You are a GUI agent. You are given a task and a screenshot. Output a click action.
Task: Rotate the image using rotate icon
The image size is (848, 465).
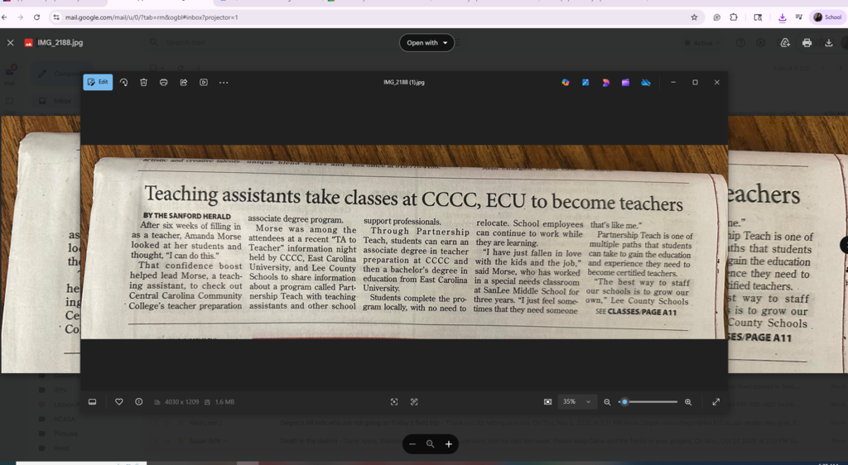(123, 82)
